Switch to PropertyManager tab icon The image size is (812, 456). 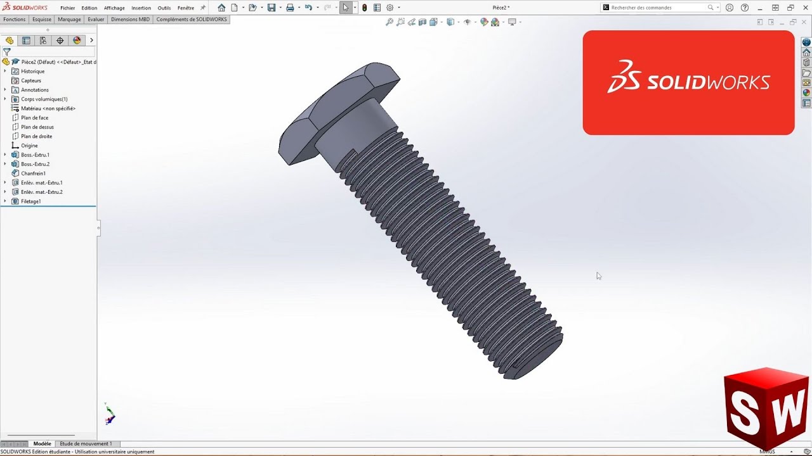tap(26, 41)
